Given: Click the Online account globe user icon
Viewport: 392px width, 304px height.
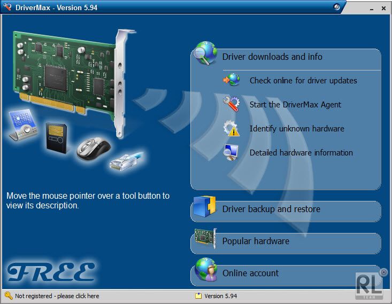Looking at the screenshot, I should tap(205, 270).
